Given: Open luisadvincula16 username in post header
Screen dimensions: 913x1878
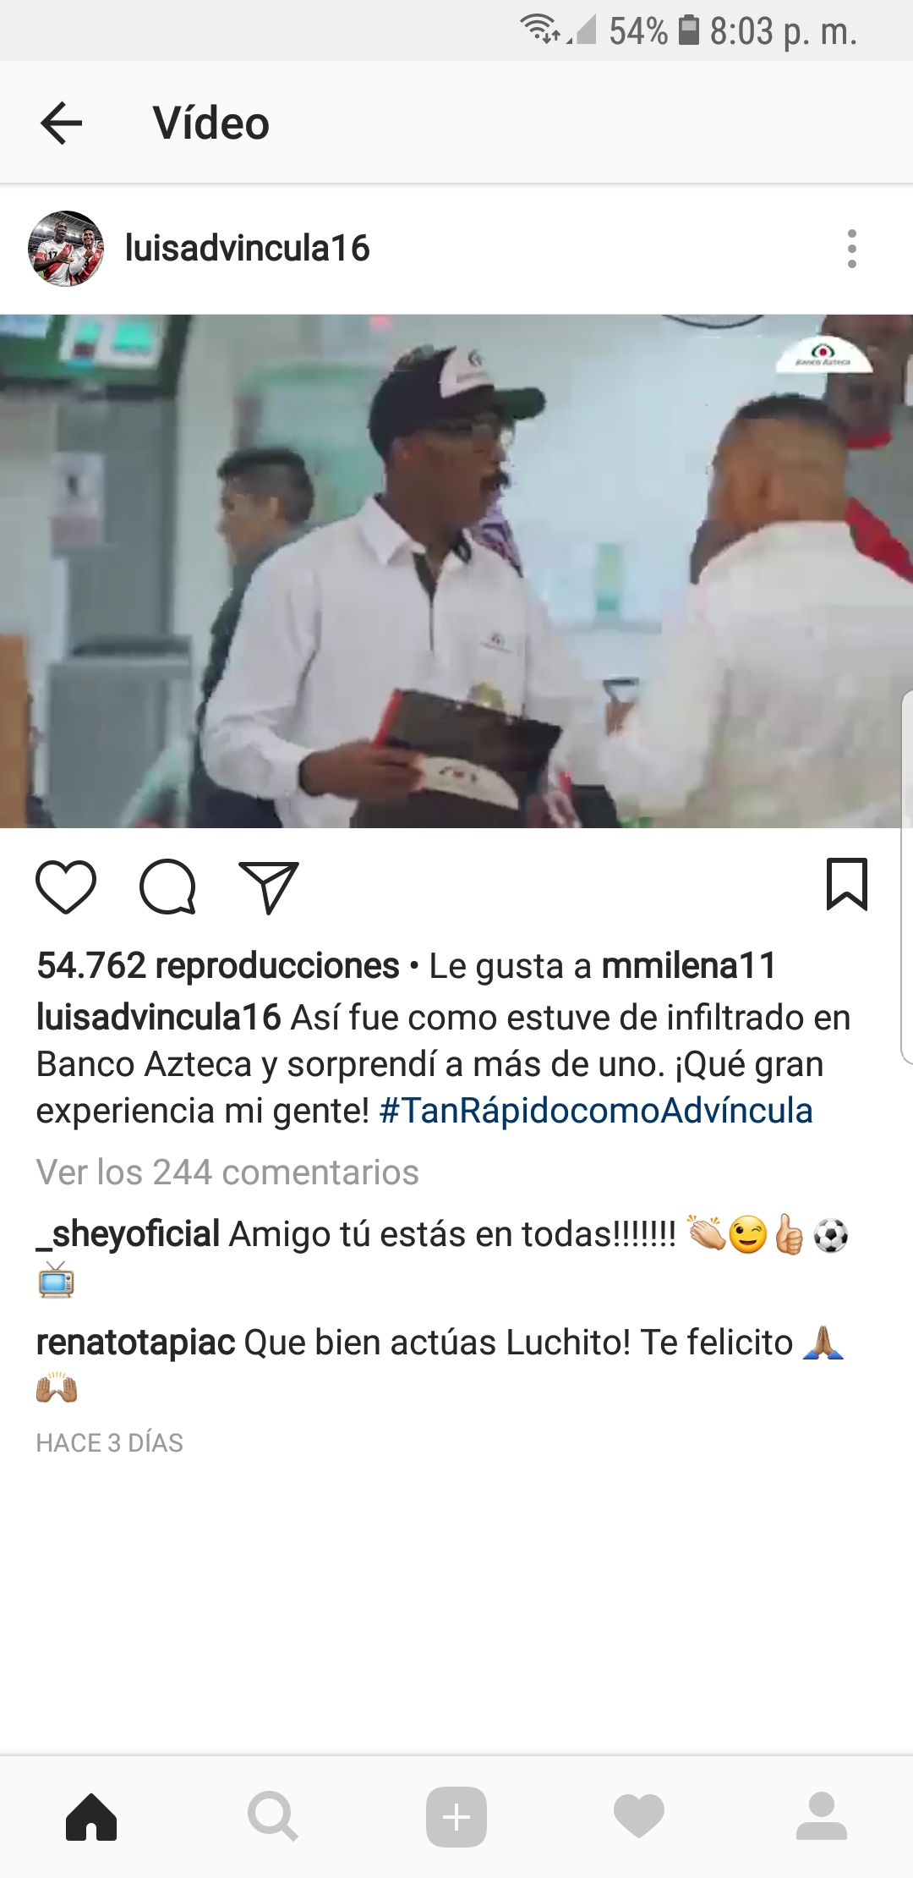Looking at the screenshot, I should [x=247, y=249].
